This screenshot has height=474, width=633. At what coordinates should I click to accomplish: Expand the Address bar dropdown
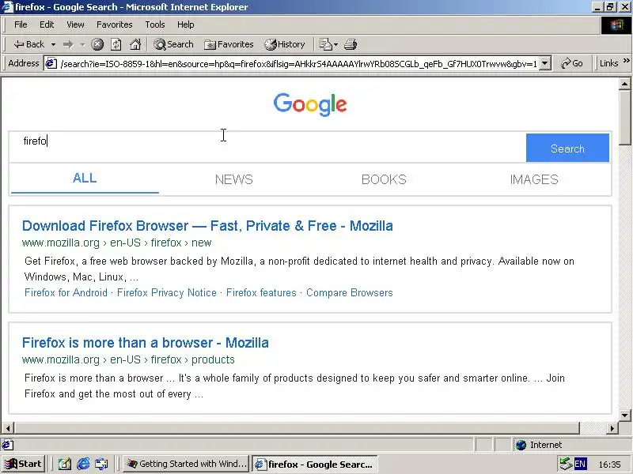(x=545, y=63)
